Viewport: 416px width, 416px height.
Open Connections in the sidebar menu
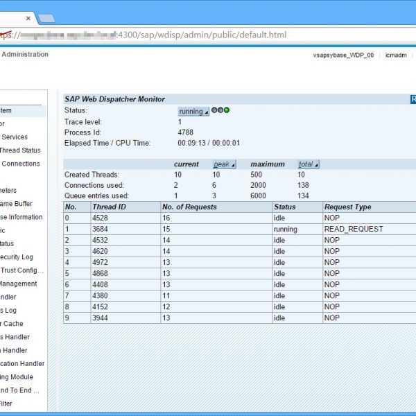[x=20, y=164]
